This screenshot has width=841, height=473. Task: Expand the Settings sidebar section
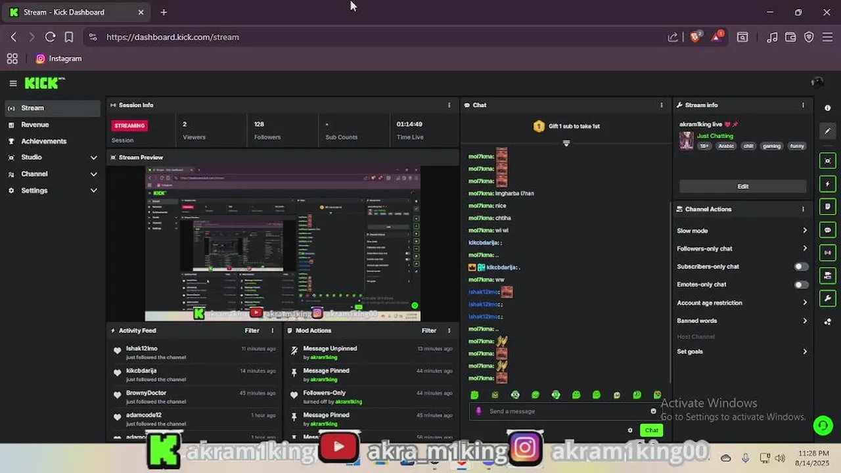(x=52, y=191)
